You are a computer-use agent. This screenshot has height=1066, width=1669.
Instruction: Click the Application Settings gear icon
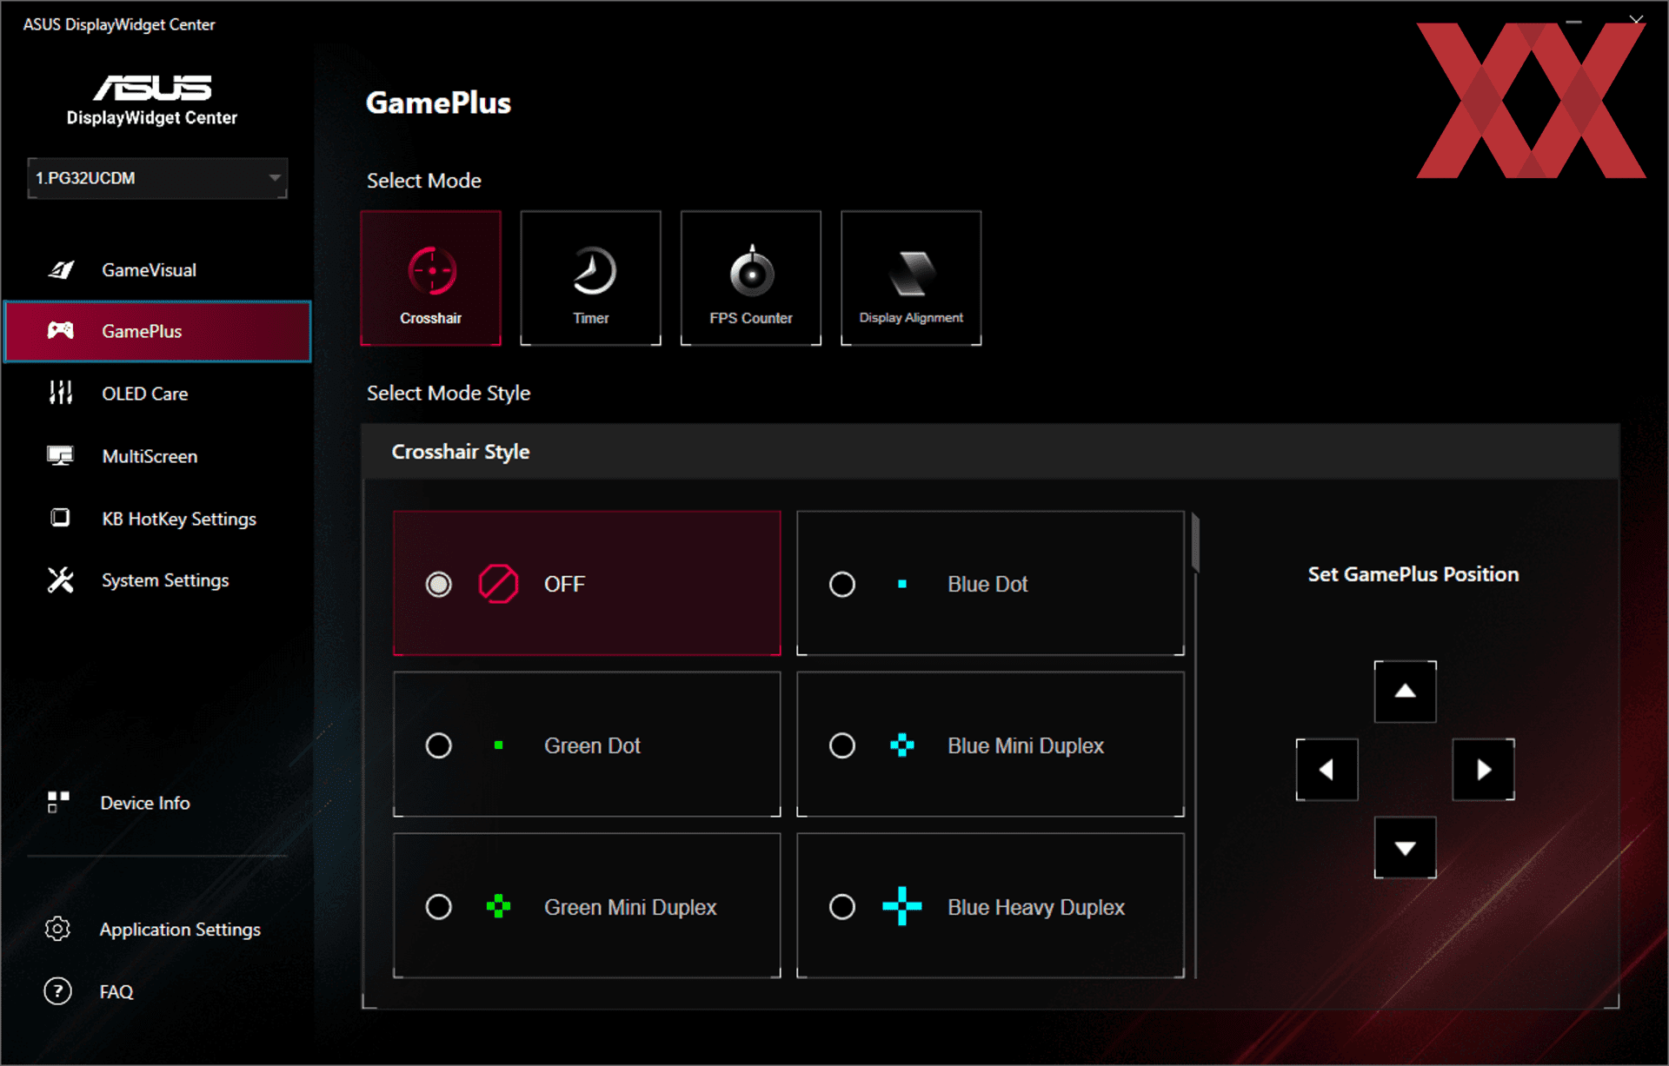tap(57, 929)
